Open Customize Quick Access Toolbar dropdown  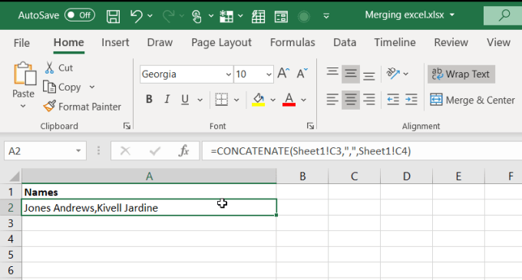tap(326, 15)
